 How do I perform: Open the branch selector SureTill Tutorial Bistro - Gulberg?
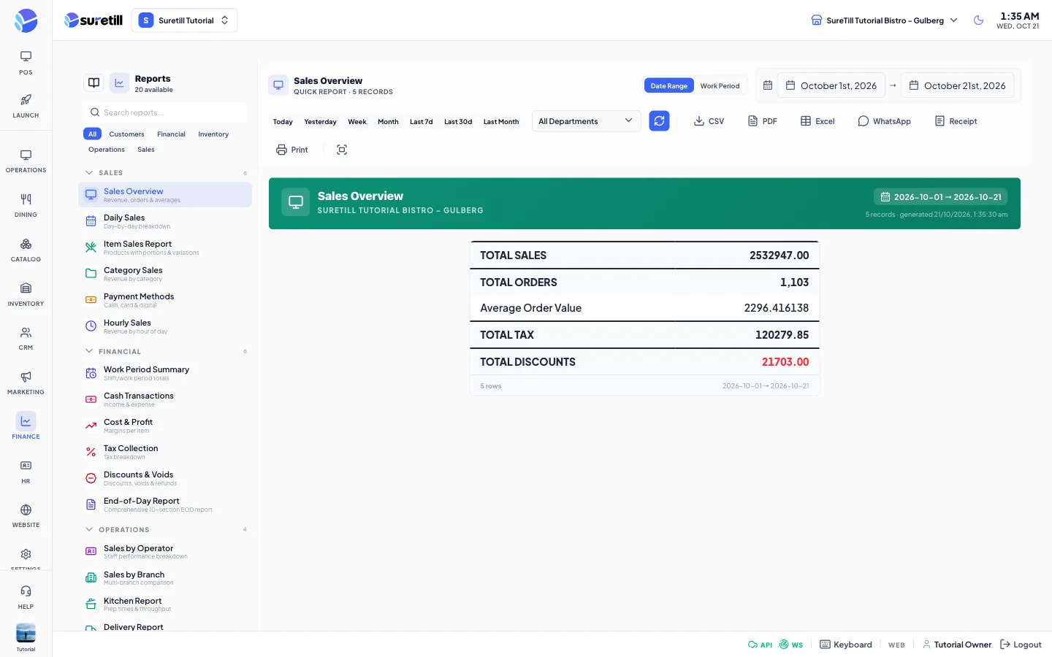884,20
